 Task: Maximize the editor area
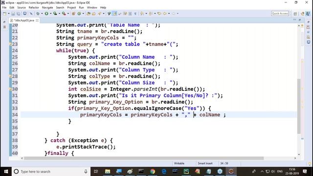[300, 20]
